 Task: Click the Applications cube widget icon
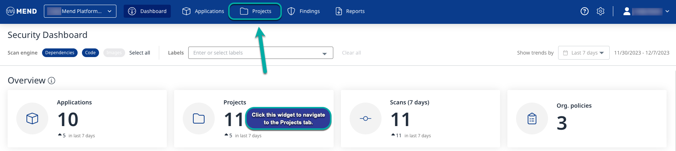coord(32,118)
